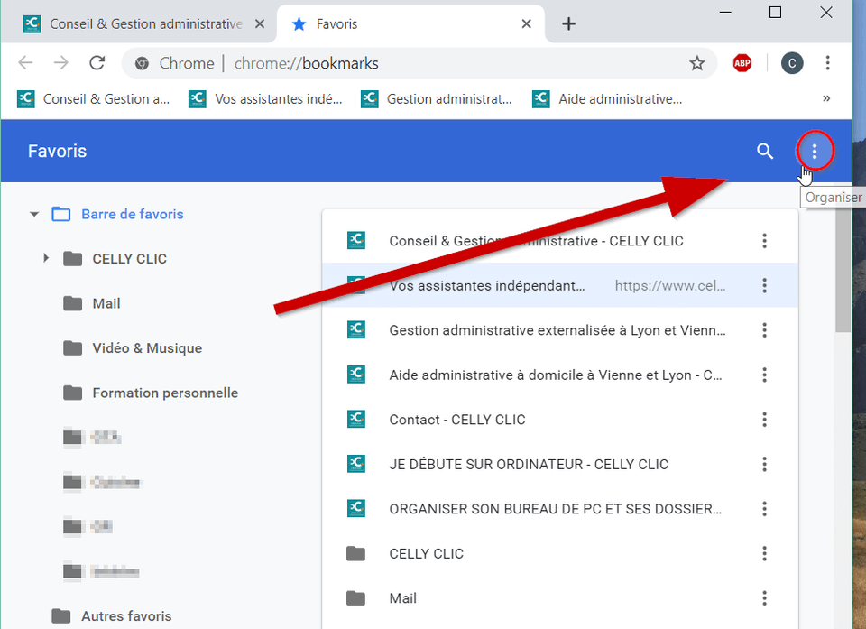
Task: Open more actions for Mail folder row
Action: (x=764, y=598)
